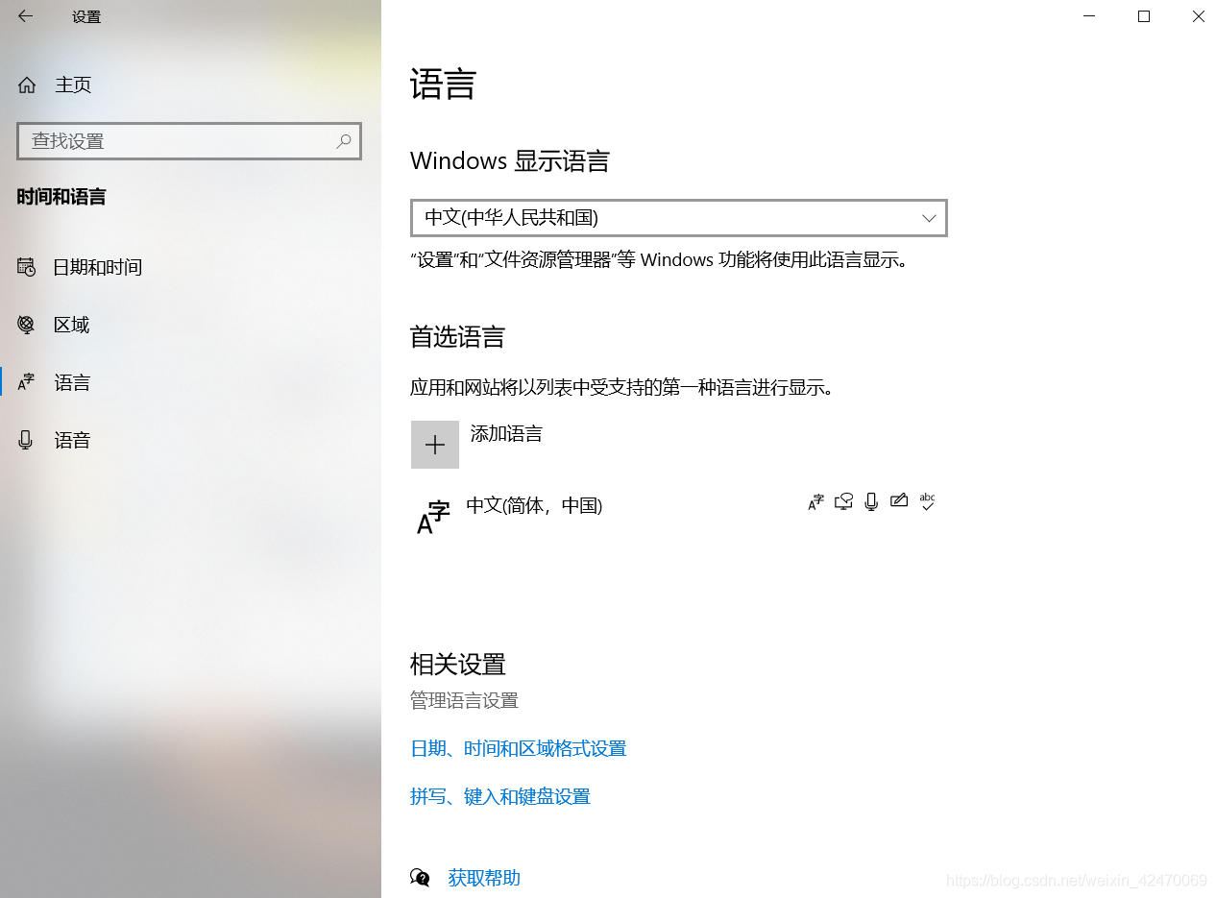Click in the 查找设置 search field
The width and height of the screenshot is (1216, 898).
(189, 141)
